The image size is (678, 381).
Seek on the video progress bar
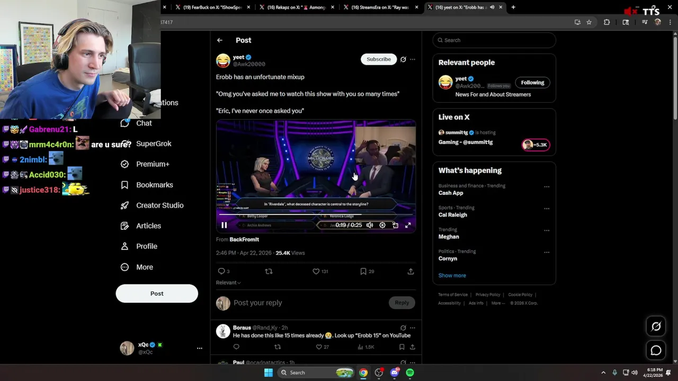(316, 215)
